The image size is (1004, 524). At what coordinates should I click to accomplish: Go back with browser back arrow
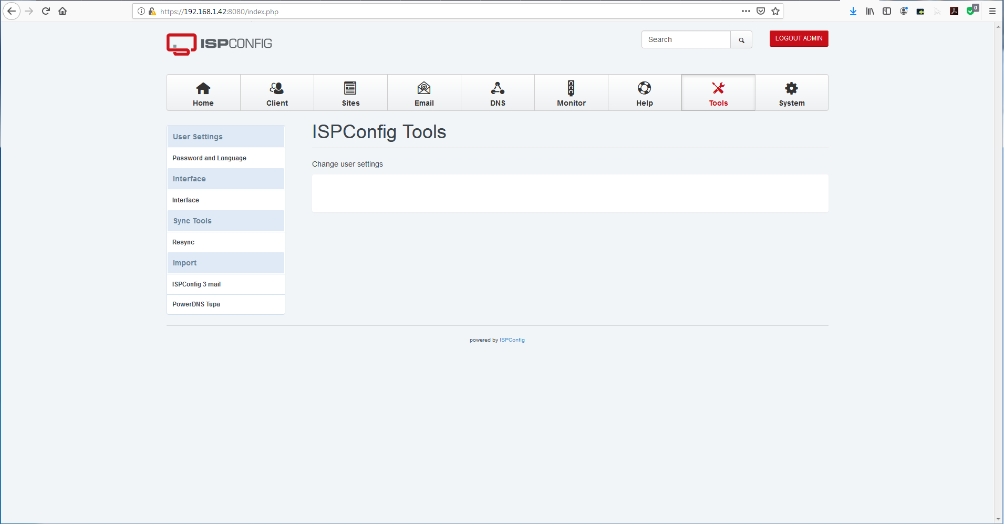click(12, 11)
